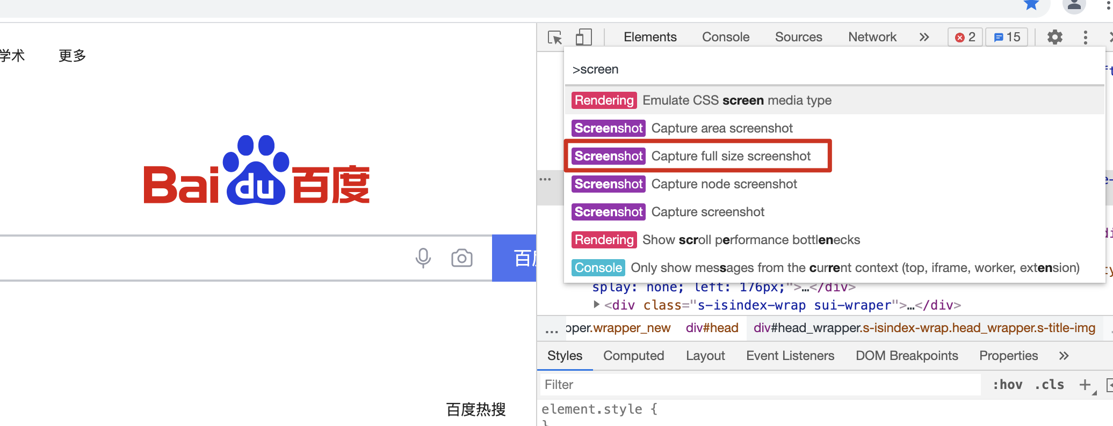Click the Baidu search button
Screen dimensions: 1113x426
click(514, 258)
